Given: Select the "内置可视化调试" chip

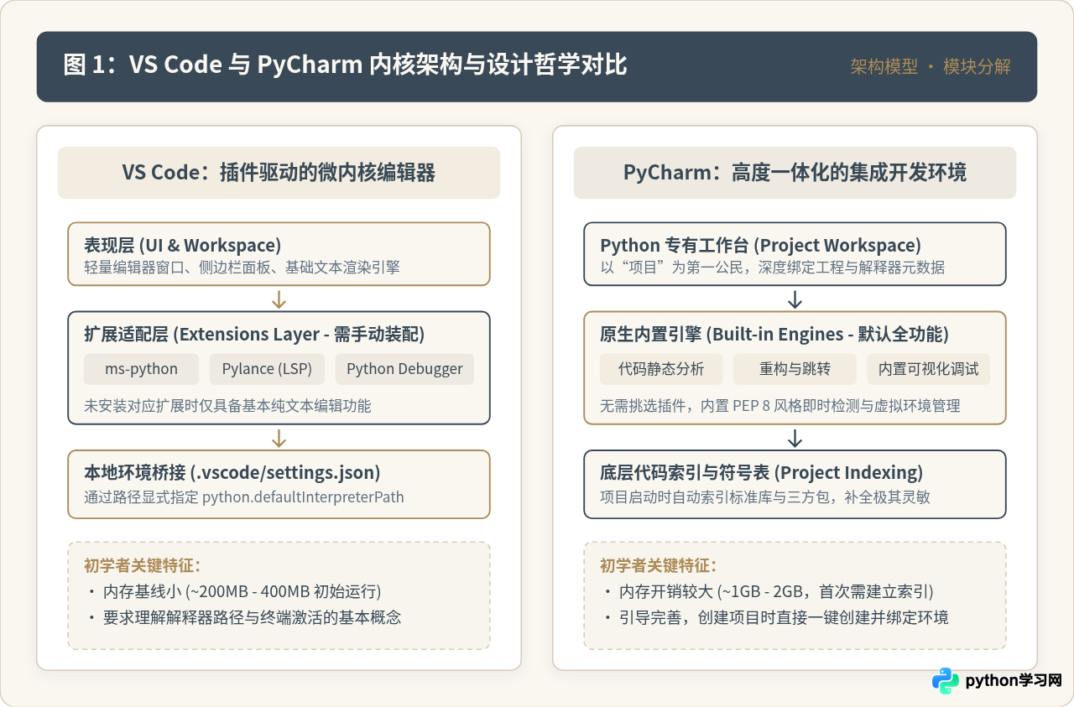Looking at the screenshot, I should tap(928, 369).
